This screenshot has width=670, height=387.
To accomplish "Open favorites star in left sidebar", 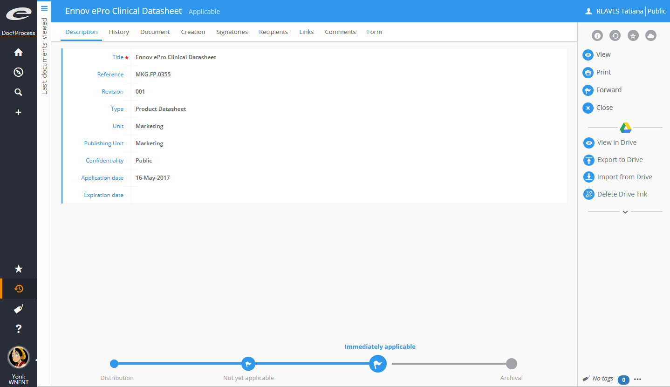I will [19, 269].
